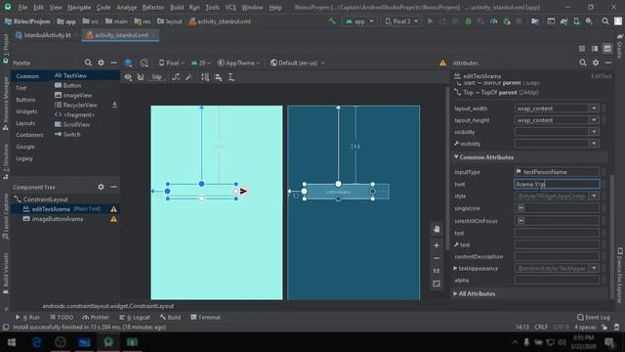625x352 pixels.
Task: Click the layout warning triangle icon
Action: 442,63
